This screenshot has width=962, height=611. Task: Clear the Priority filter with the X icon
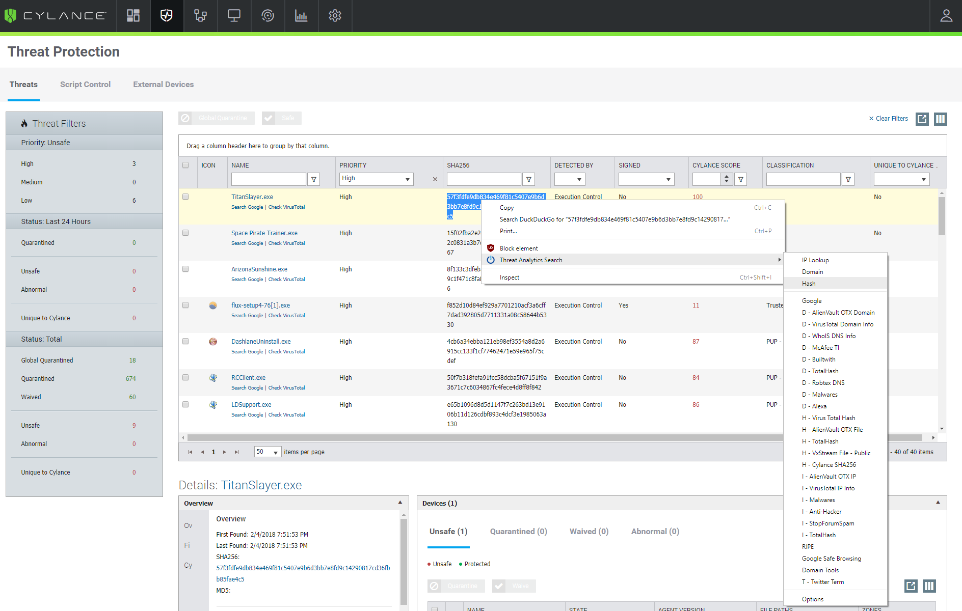[x=435, y=179]
